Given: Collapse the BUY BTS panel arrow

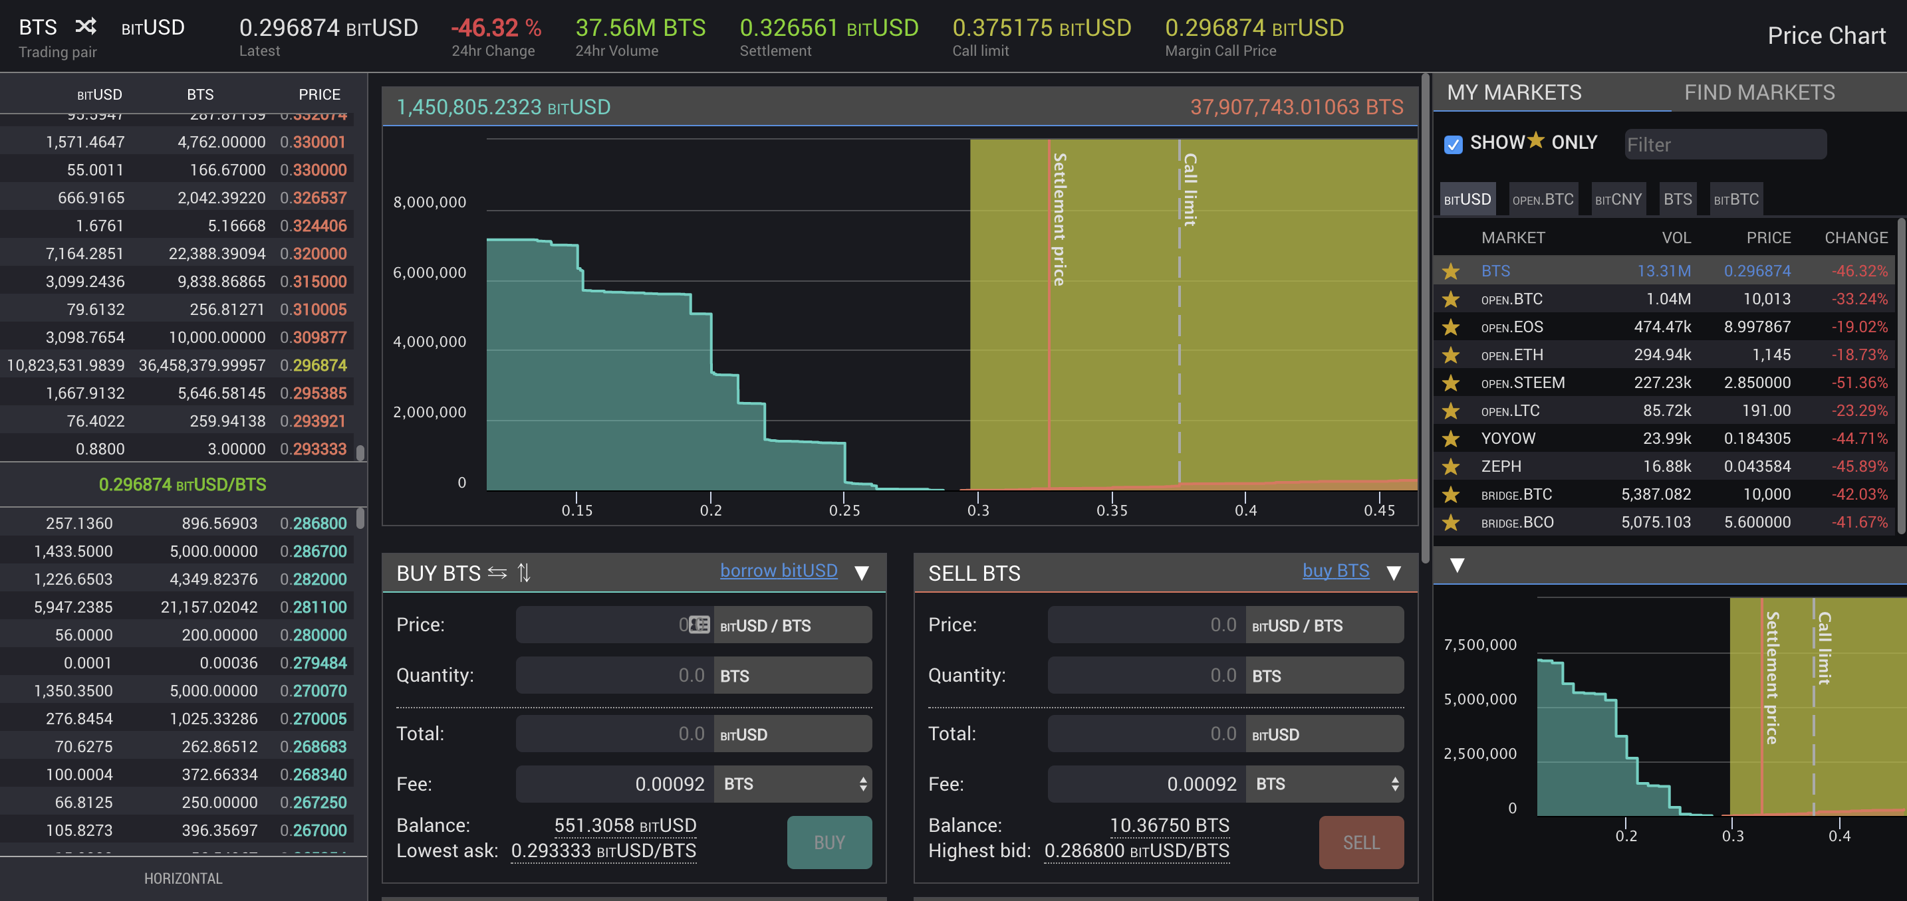Looking at the screenshot, I should pyautogui.click(x=862, y=573).
